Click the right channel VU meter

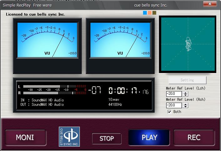[120, 40]
